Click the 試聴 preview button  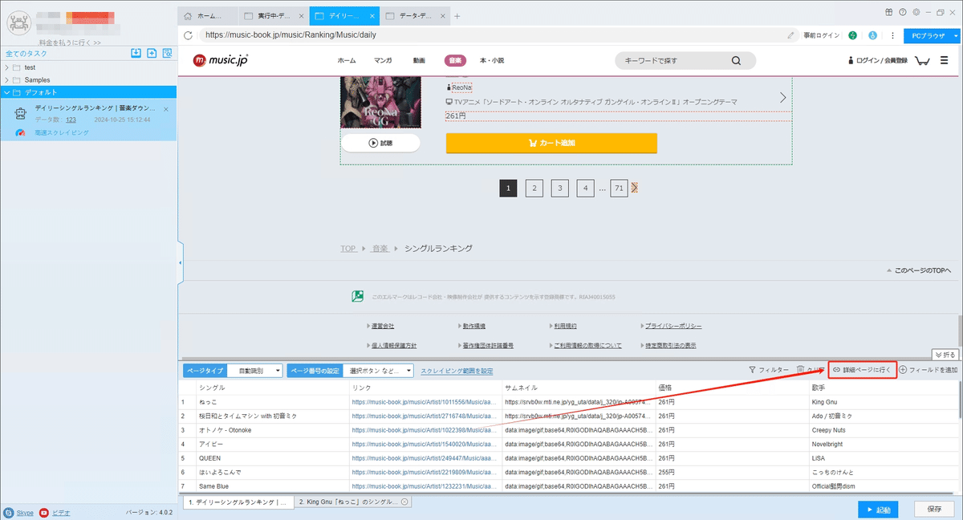(380, 143)
